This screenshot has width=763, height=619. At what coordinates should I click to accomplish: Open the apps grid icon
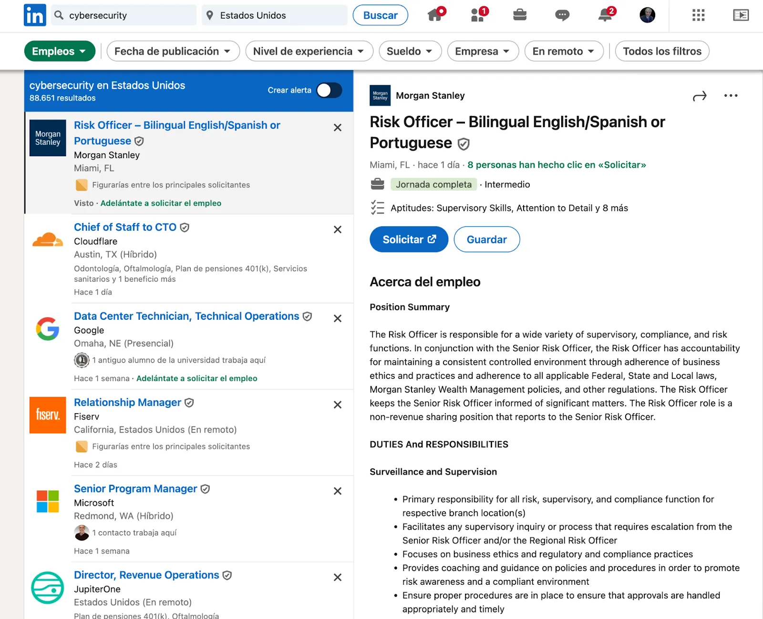pos(698,15)
